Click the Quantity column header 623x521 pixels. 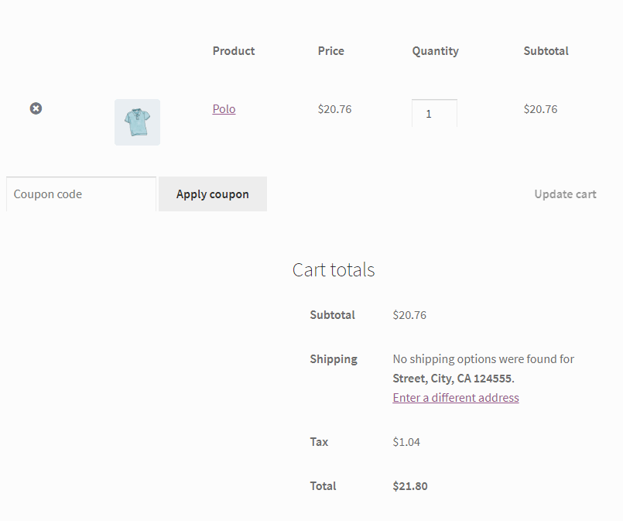tap(435, 50)
